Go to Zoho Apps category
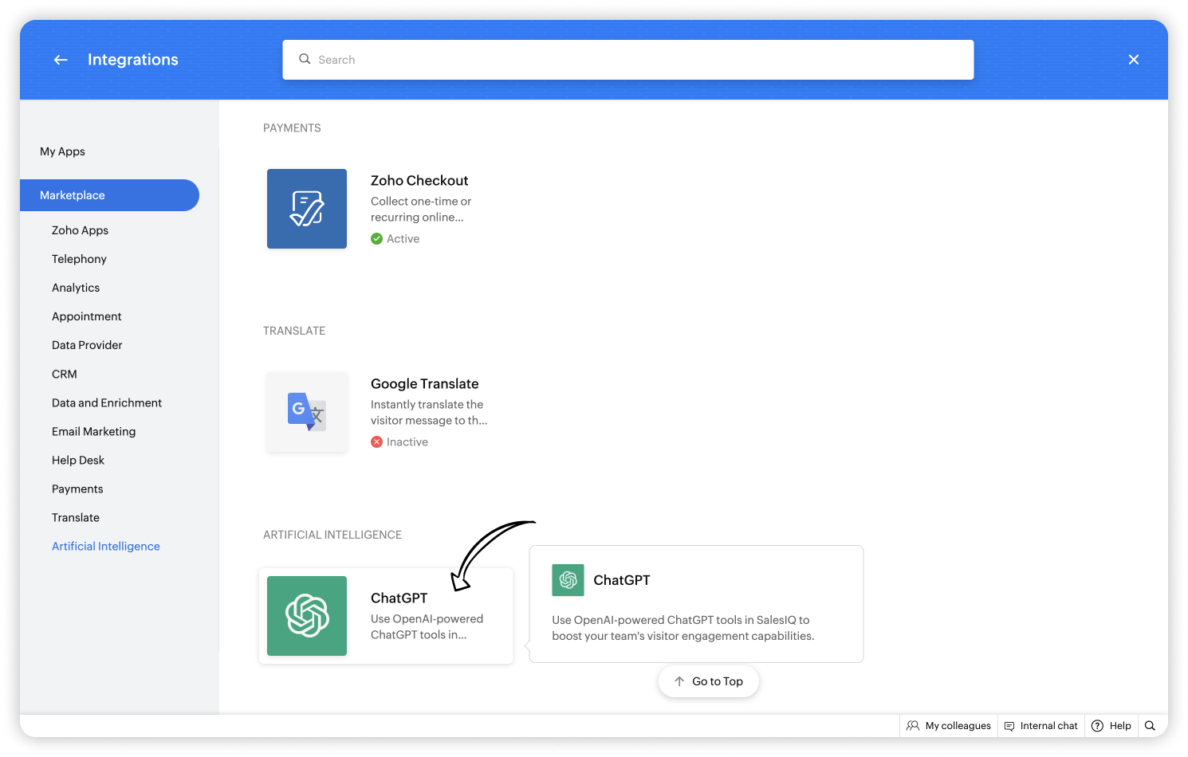Viewport: 1188px width, 757px height. pos(80,230)
